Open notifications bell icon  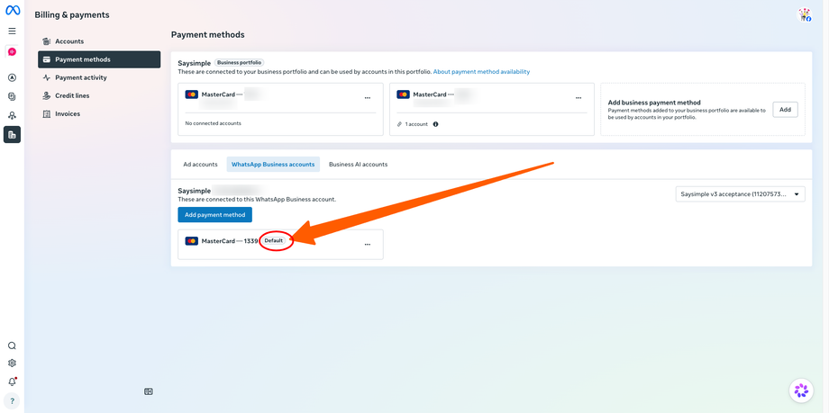[x=12, y=382]
